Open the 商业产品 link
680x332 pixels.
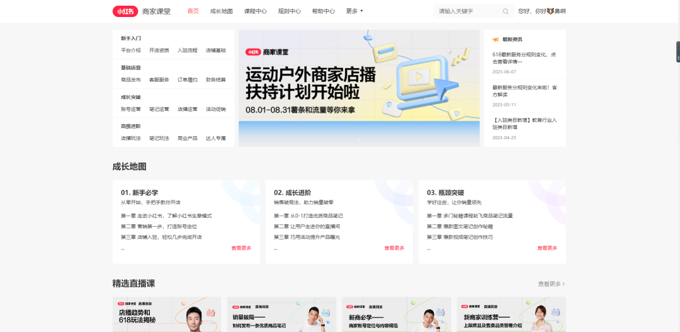point(188,139)
